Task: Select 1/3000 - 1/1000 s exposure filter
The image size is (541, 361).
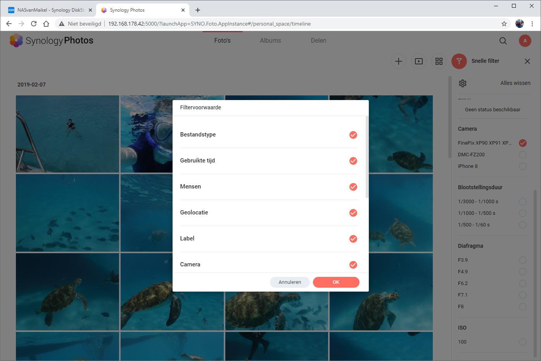Action: [x=523, y=202]
